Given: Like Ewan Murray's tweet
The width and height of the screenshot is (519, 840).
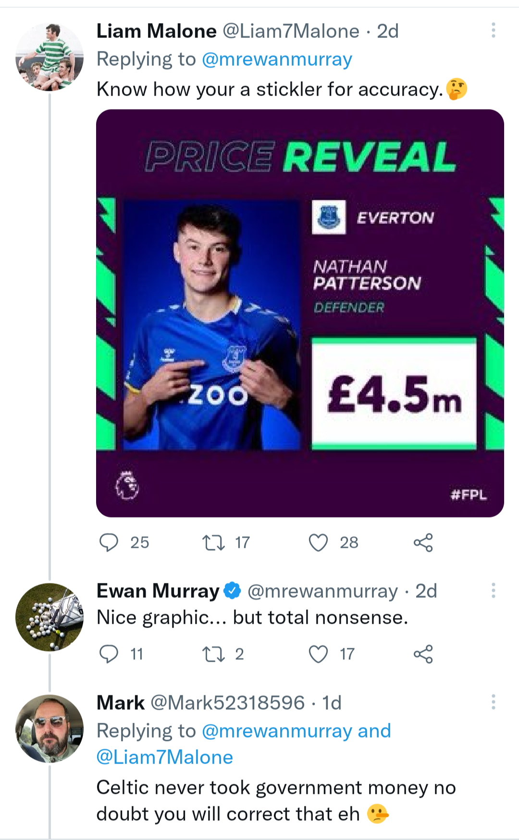Looking at the screenshot, I should (x=318, y=654).
